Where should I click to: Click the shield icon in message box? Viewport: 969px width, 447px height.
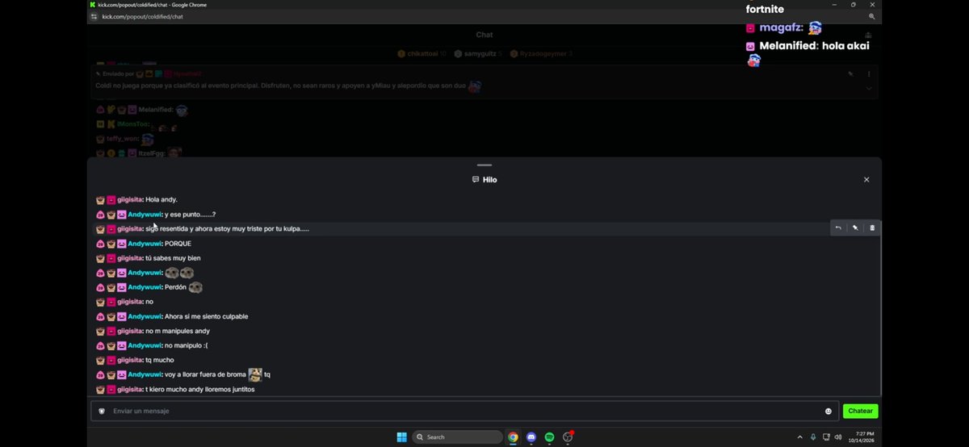102,411
